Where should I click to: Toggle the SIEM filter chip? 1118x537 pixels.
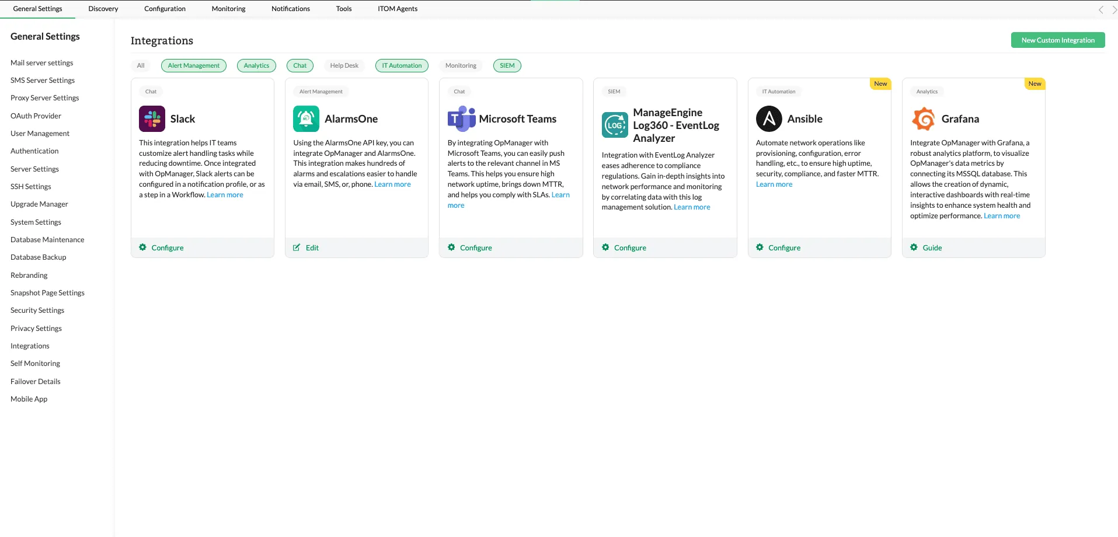pos(507,65)
